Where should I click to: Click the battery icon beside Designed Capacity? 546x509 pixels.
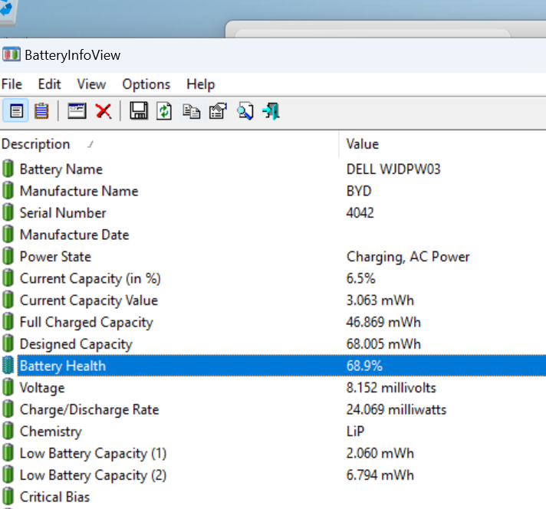click(x=8, y=344)
